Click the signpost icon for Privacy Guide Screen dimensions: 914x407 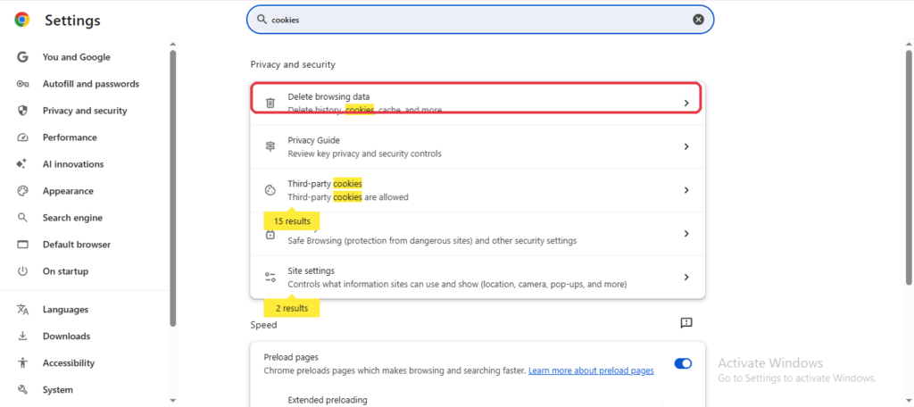270,146
